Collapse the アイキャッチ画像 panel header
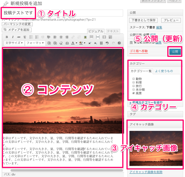This screenshot has width=185, height=177. coord(155,124)
